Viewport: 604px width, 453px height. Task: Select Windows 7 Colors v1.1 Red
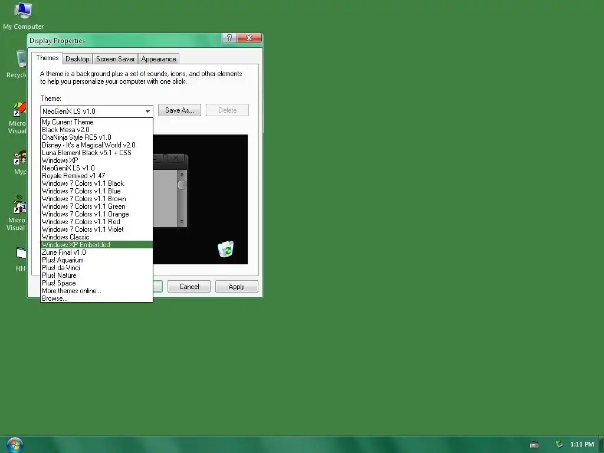tap(97, 222)
